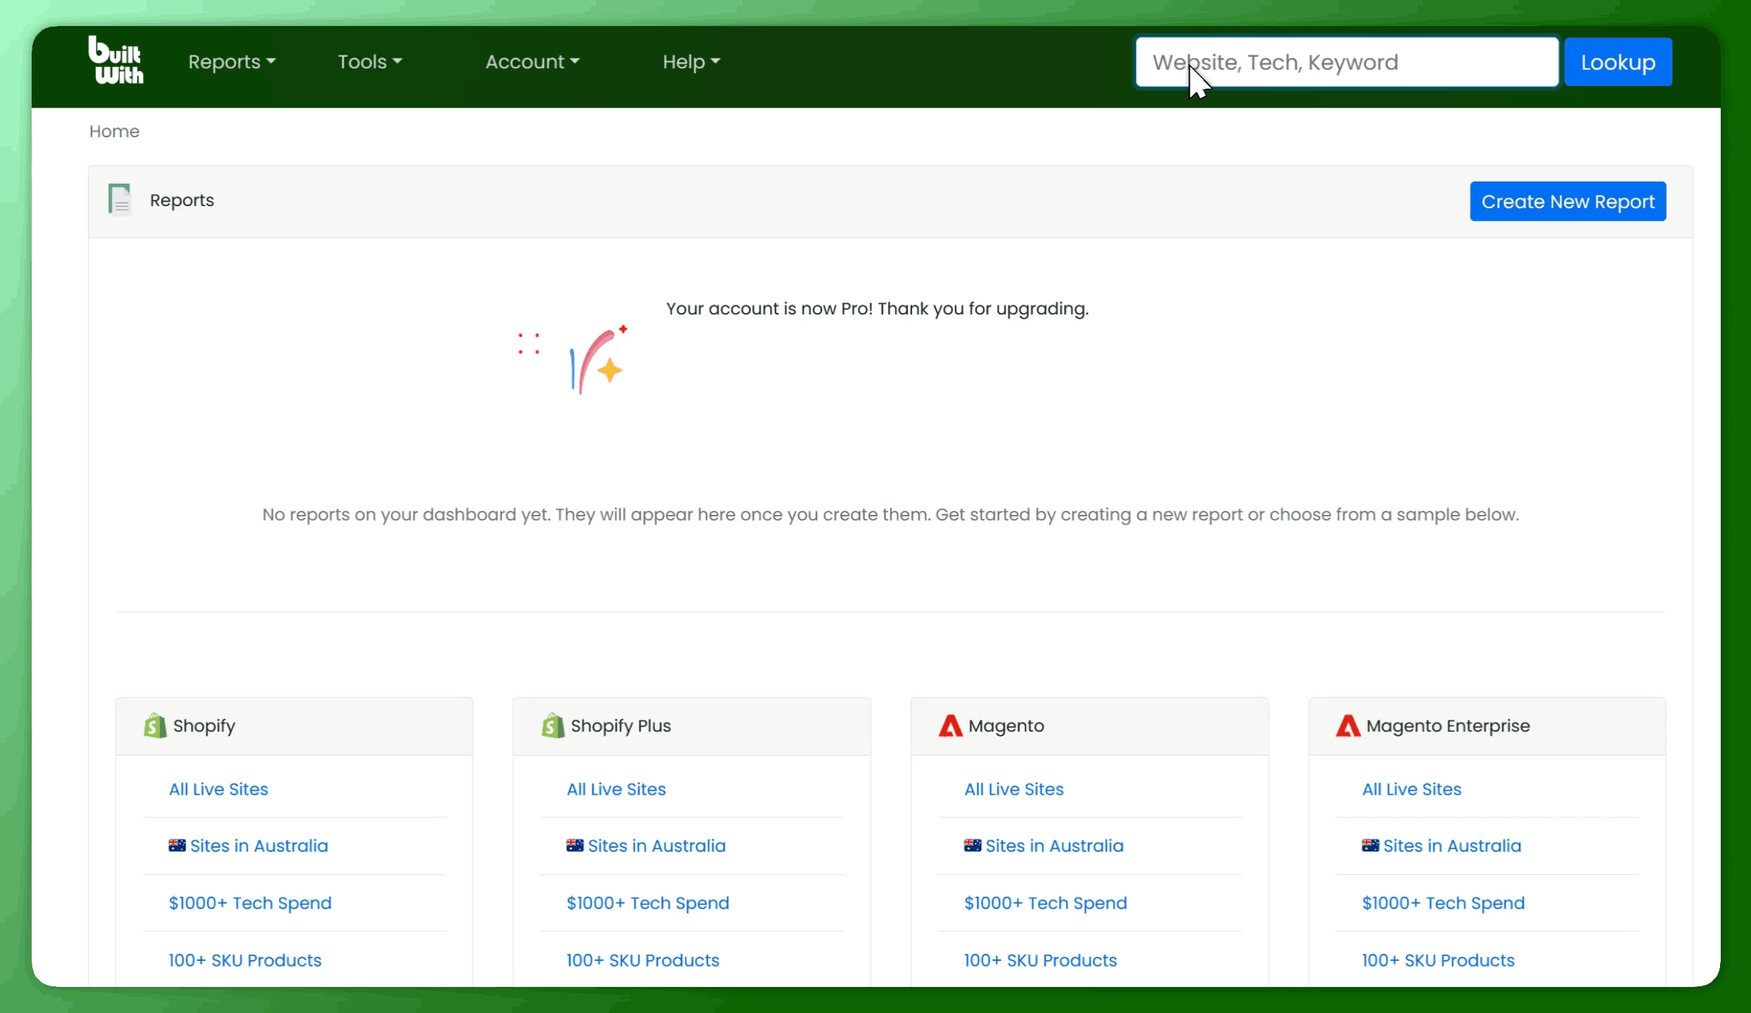This screenshot has height=1013, width=1751.
Task: Click the Magento Enterprise logo icon
Action: [x=1347, y=725]
